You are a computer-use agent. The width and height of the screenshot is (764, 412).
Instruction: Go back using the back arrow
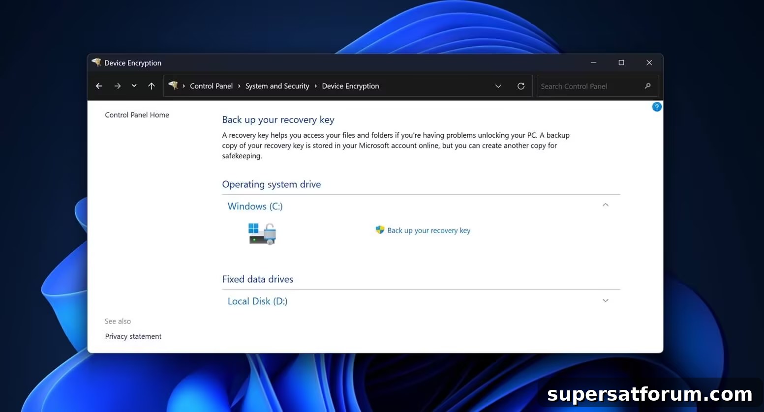click(x=99, y=86)
